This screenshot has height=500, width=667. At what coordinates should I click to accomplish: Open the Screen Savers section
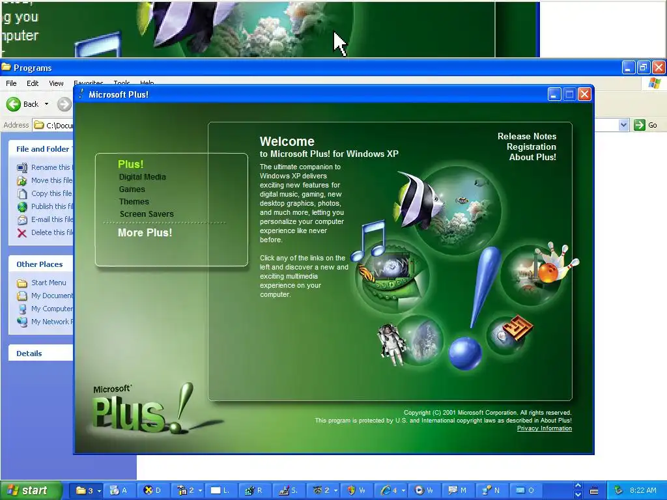coord(147,214)
